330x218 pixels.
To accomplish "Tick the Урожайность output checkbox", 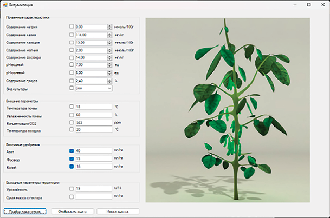I will coord(72,189).
